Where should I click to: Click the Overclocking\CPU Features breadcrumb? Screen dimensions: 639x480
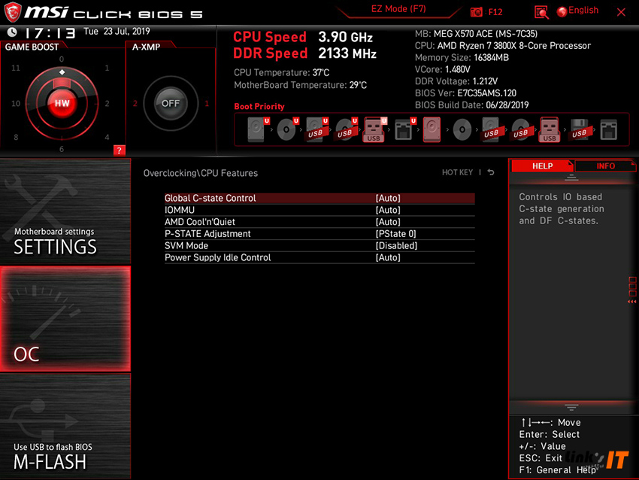coord(201,173)
